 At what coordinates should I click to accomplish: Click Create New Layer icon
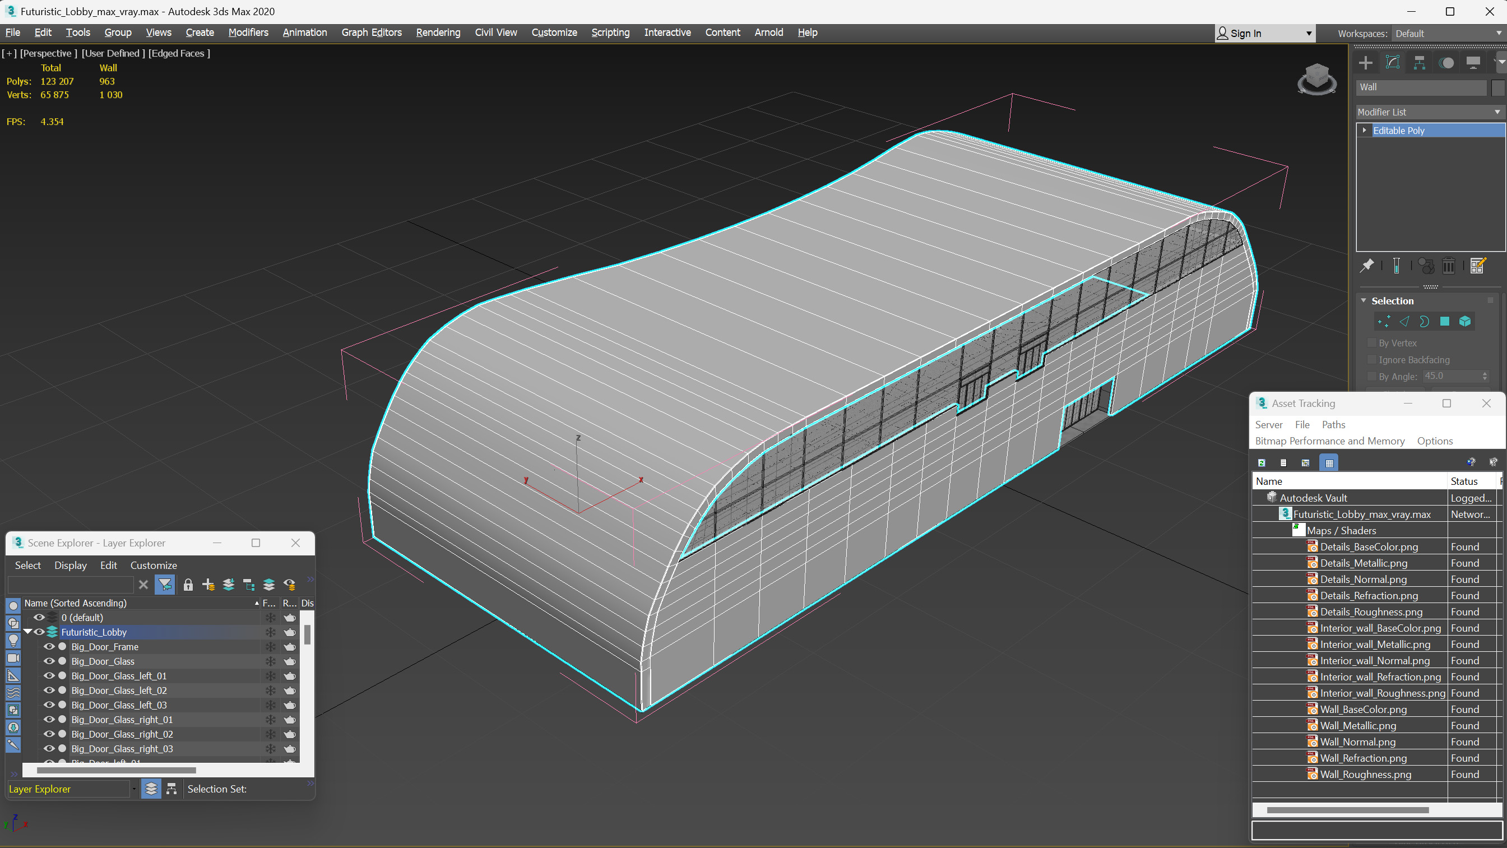[x=208, y=584]
